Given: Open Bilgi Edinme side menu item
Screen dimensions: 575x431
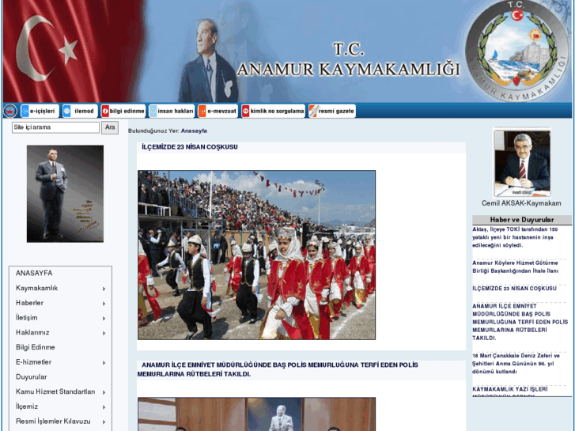Looking at the screenshot, I should pyautogui.click(x=36, y=347).
